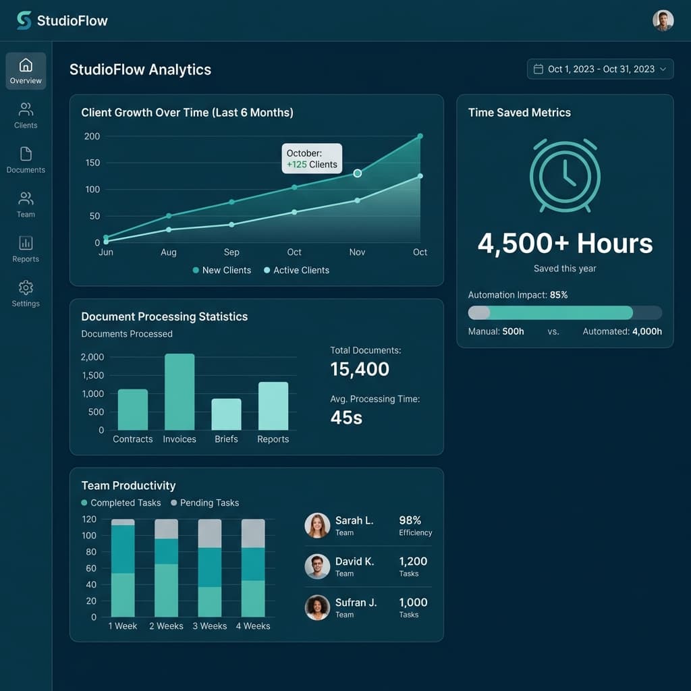Select the Clients icon in the sidebar

25,115
